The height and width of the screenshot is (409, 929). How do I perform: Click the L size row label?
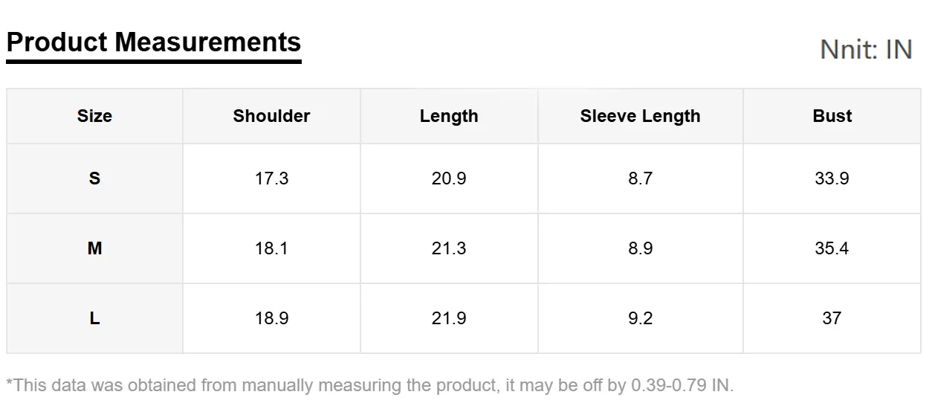(x=94, y=318)
